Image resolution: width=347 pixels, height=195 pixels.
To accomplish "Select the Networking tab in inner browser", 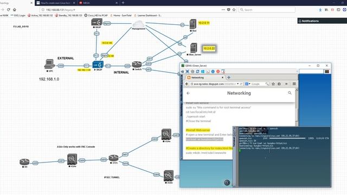I will (205, 77).
